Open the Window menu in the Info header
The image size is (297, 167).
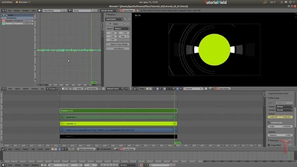click(26, 11)
